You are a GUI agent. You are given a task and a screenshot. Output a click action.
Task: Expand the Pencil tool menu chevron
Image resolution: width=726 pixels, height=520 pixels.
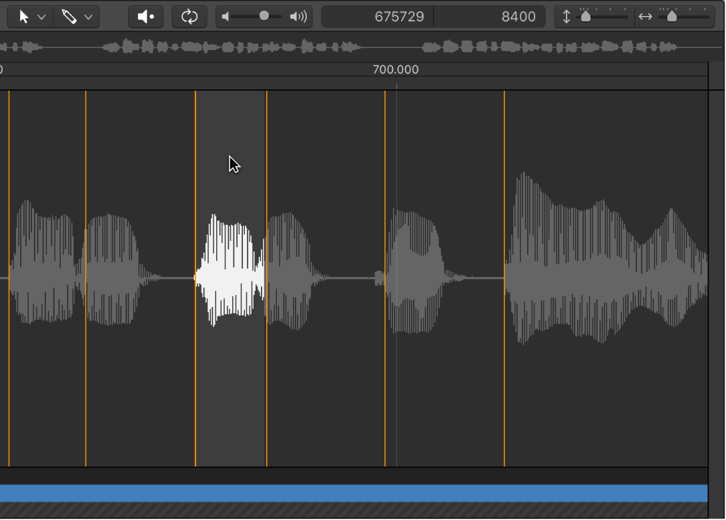[88, 17]
